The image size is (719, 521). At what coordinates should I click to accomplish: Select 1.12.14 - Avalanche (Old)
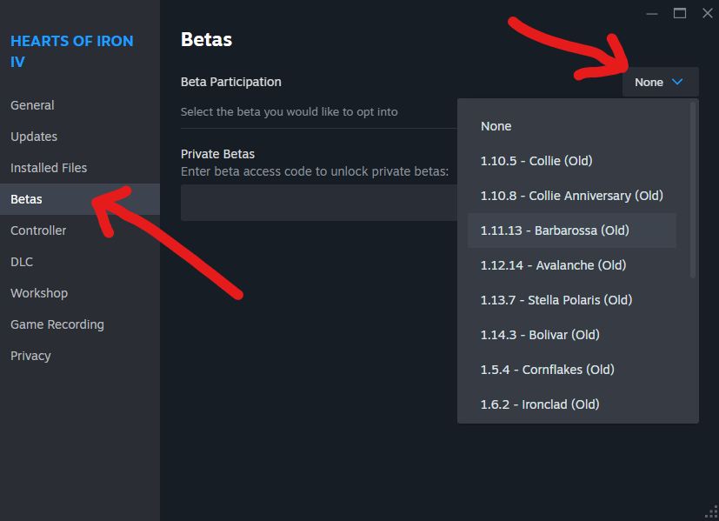553,265
